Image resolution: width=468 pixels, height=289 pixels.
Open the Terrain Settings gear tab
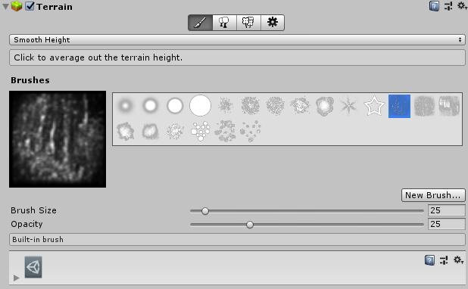pos(273,23)
